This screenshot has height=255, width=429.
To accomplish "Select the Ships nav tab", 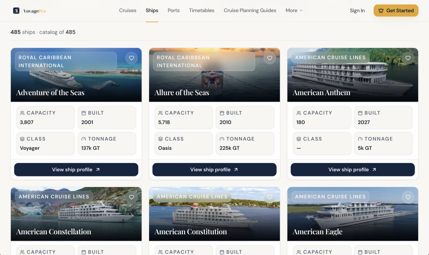I will [152, 10].
